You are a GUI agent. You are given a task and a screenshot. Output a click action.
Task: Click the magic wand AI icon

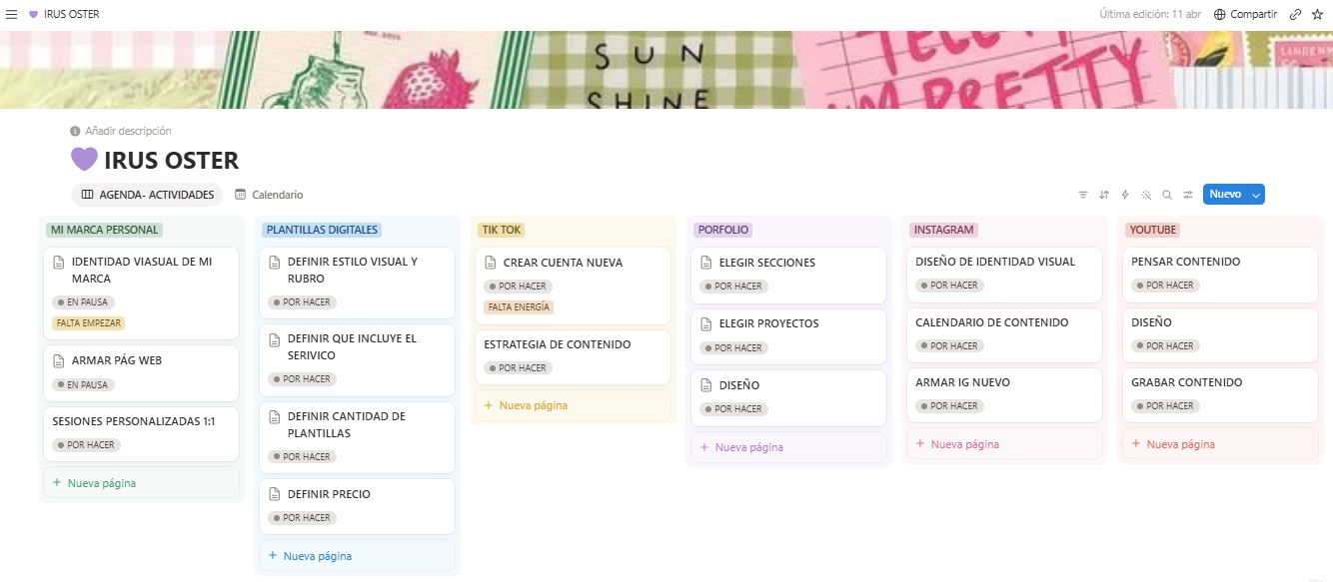pyautogui.click(x=1146, y=195)
